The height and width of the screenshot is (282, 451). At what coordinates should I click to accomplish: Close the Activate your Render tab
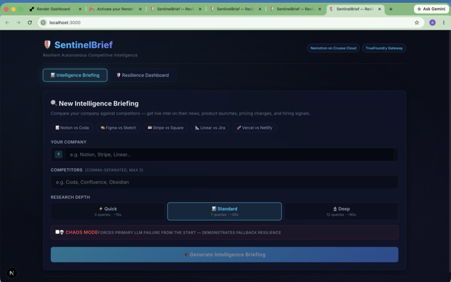[140, 9]
